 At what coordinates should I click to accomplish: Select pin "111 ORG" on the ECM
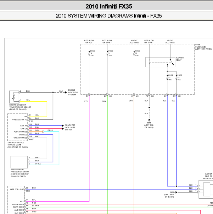[x=34, y=130]
